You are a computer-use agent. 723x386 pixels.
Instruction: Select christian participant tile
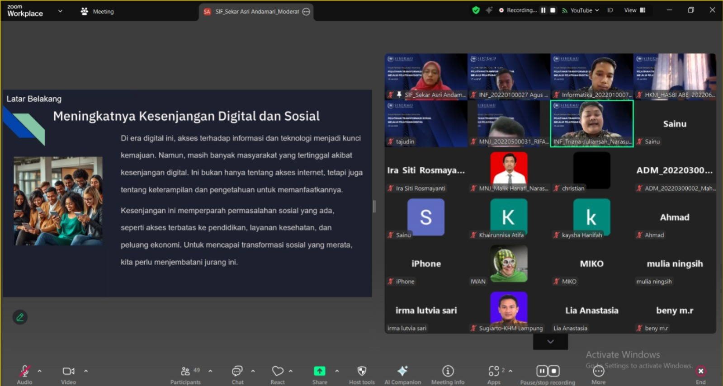592,170
